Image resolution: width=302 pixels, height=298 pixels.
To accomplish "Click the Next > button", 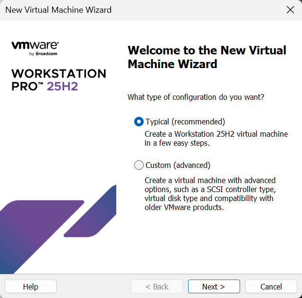I will [214, 287].
